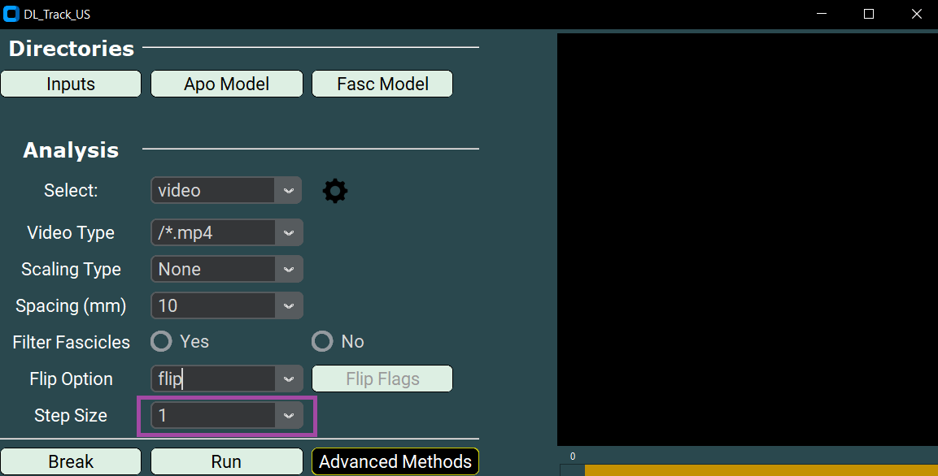Expand the Select analysis type dropdown
This screenshot has height=476, width=938.
(x=288, y=191)
